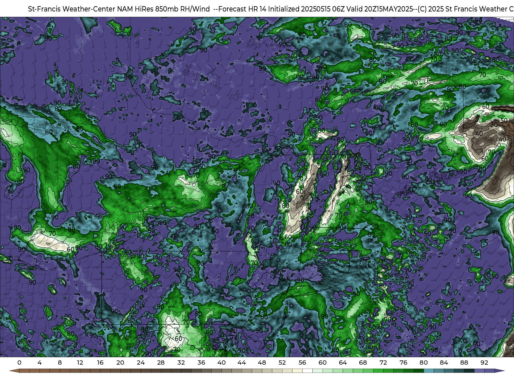
Task: Point at the 24 scale label
Action: pyautogui.click(x=141, y=363)
